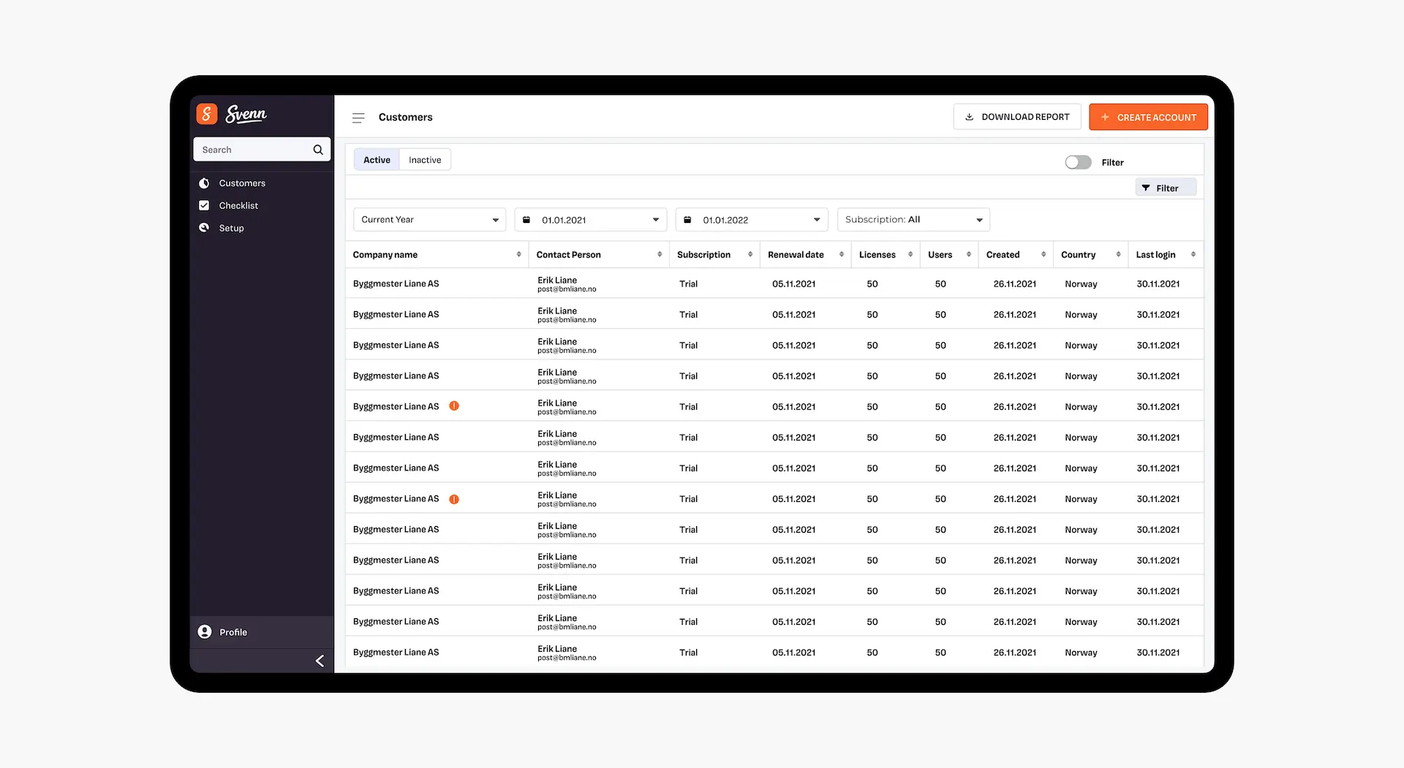The width and height of the screenshot is (1404, 768).
Task: Select the Active tab
Action: pos(377,160)
